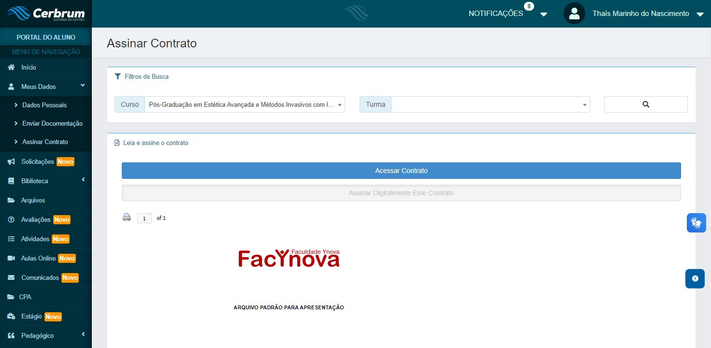Viewport: 711px width, 348px height.
Task: Click the briefcase icon beside Estágio
Action: coord(11,316)
